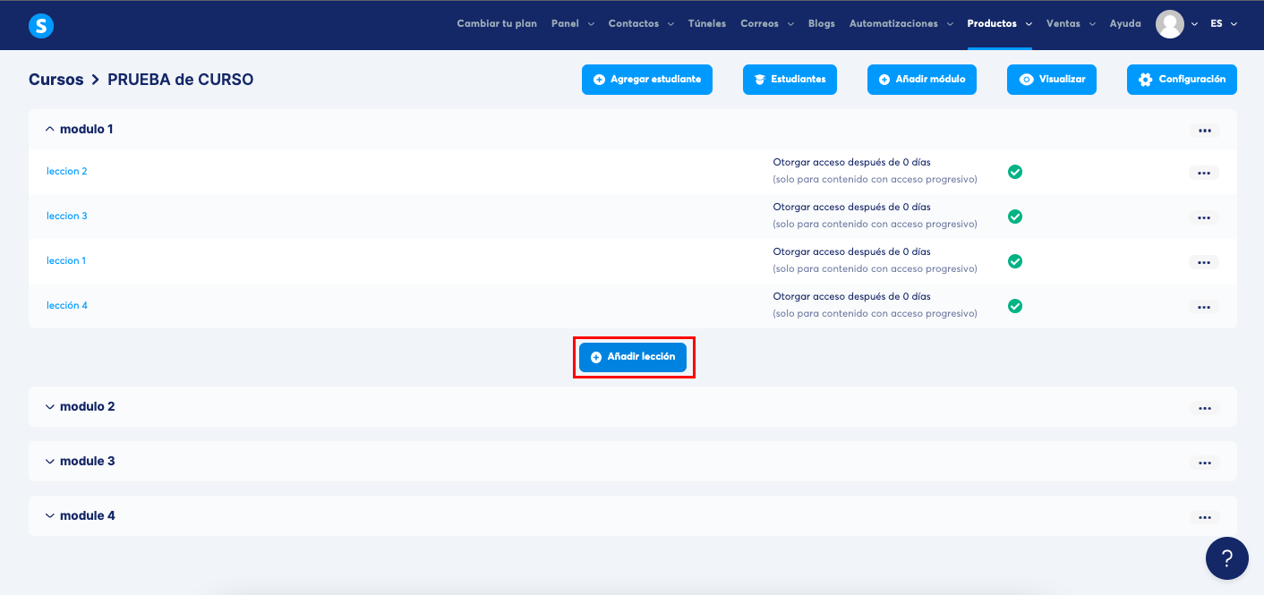Open the user profile avatar
Viewport: 1264px width, 595px height.
point(1169,24)
